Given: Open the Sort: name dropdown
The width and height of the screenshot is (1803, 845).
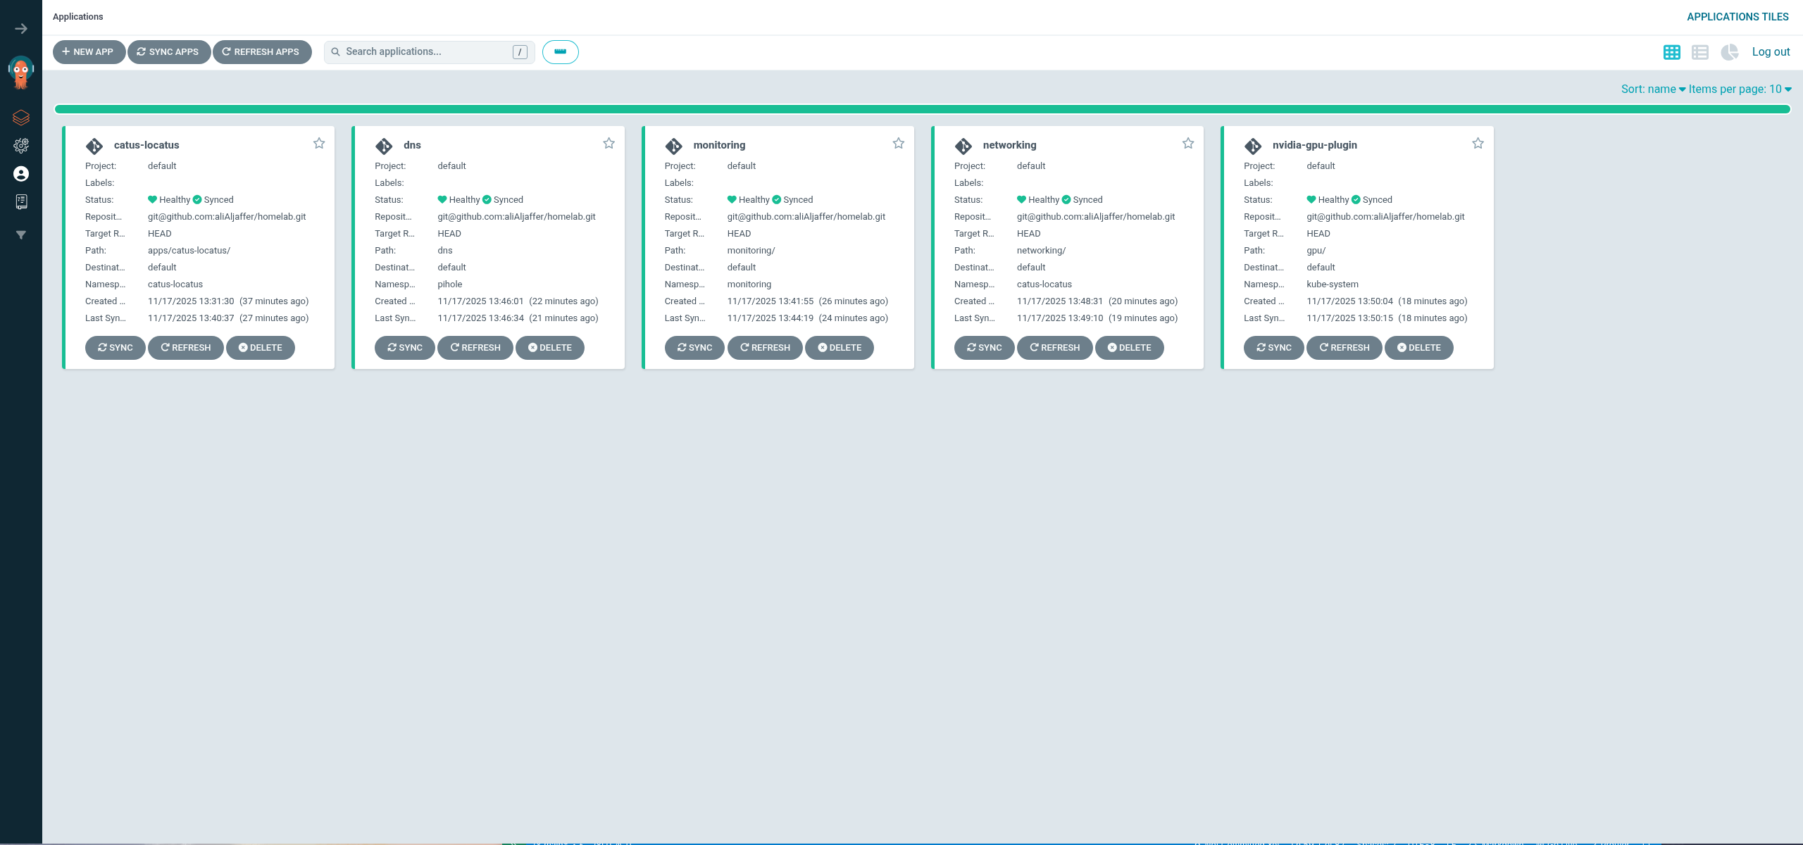Looking at the screenshot, I should click(x=1652, y=89).
